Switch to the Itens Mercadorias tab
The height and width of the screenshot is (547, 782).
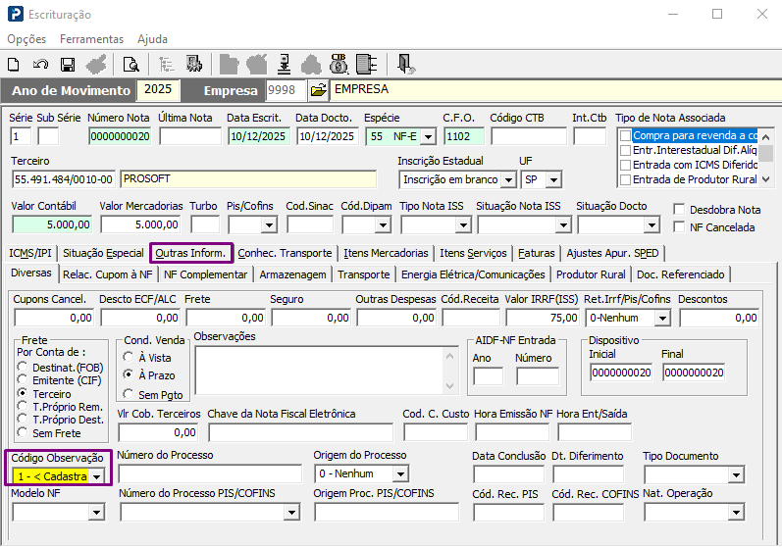point(386,253)
